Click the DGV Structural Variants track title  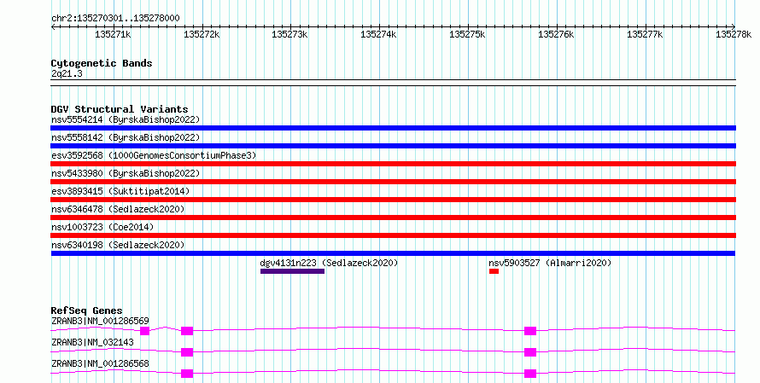click(x=120, y=109)
